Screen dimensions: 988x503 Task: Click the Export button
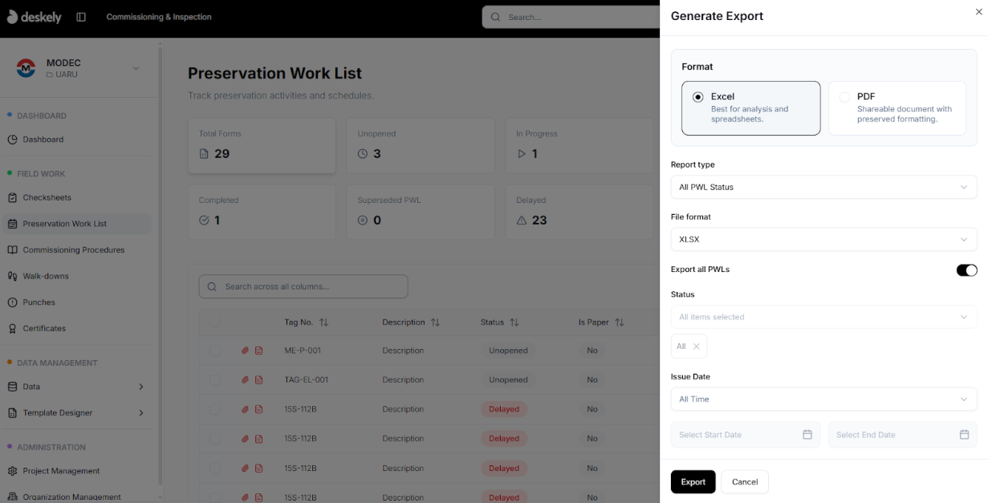[693, 481]
